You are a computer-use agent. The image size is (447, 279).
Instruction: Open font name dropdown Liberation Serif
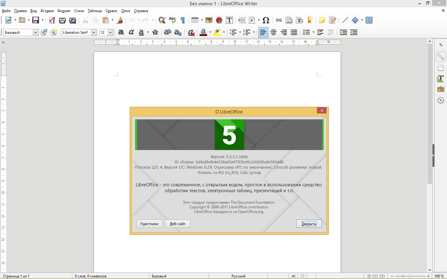(x=93, y=32)
